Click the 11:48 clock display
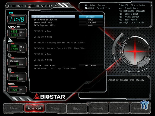This screenshot has height=116, width=155. click(17, 19)
